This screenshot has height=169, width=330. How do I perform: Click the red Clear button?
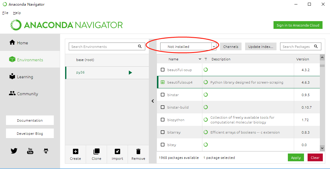315,157
